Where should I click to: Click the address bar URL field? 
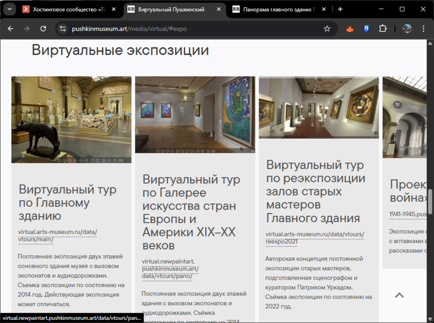coord(193,29)
